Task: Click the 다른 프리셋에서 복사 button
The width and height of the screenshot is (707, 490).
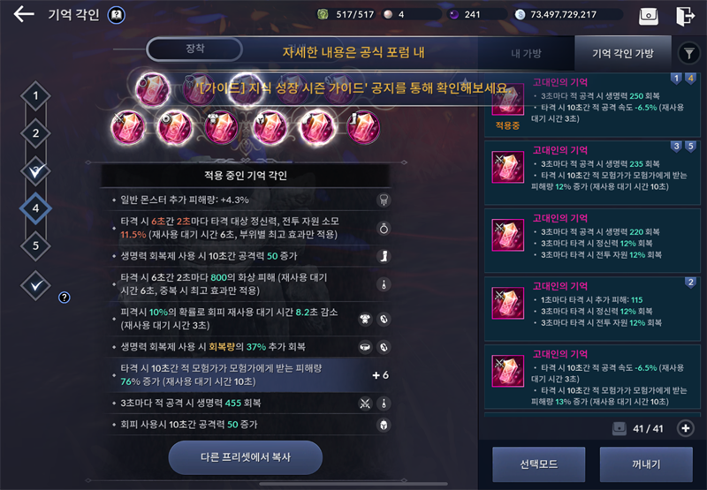Action: [246, 457]
